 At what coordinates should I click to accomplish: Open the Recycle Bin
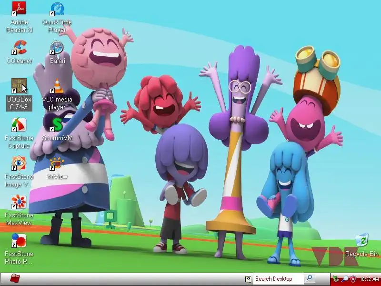tap(362, 245)
